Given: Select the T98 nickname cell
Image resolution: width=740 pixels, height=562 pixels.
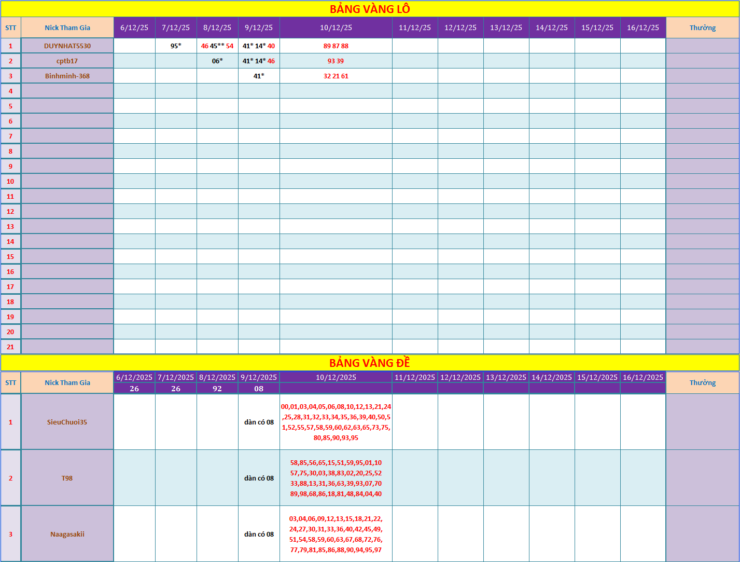Looking at the screenshot, I should [x=67, y=478].
